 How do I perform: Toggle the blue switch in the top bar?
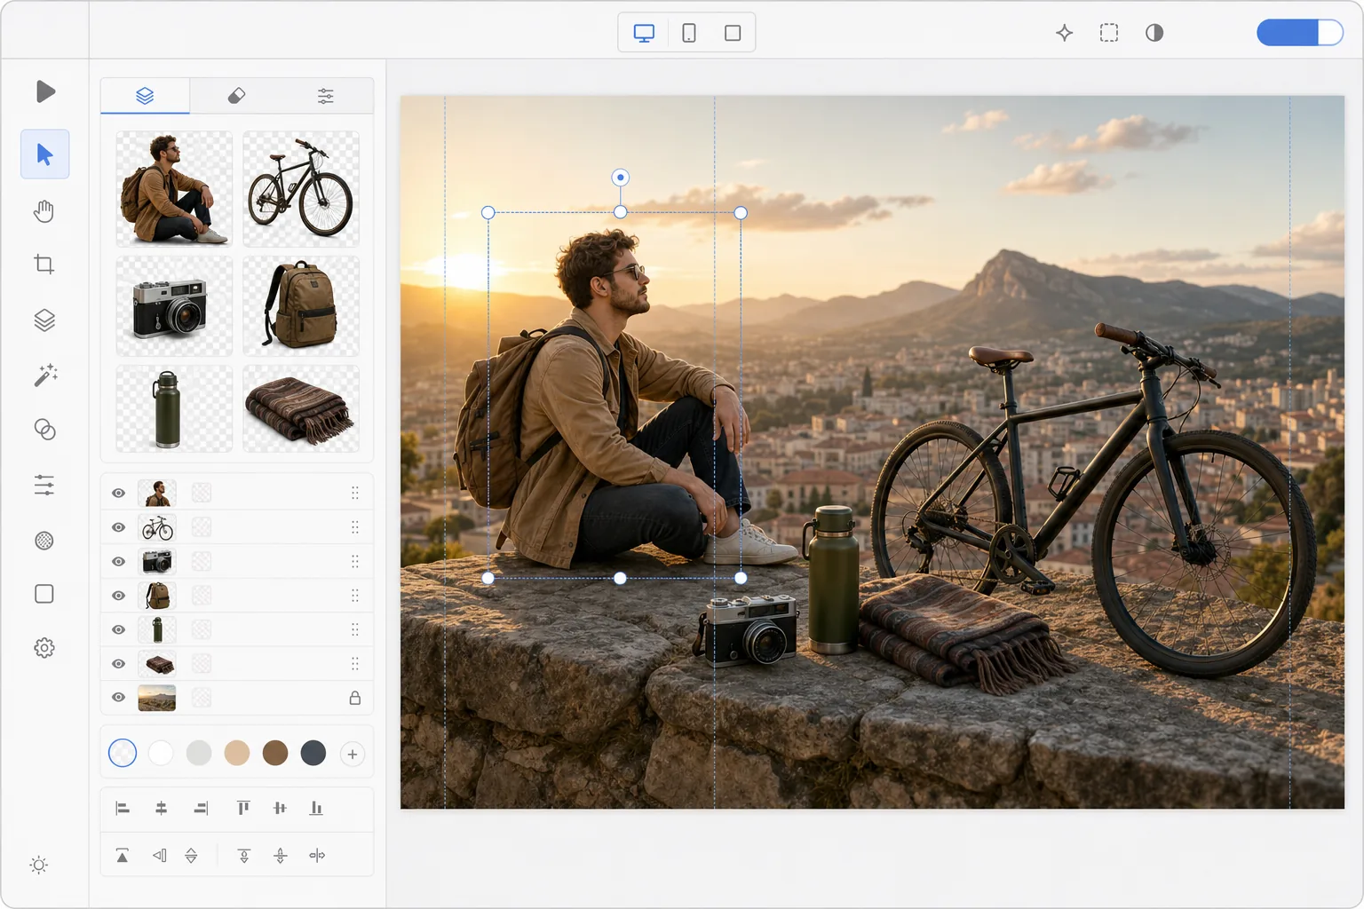coord(1300,33)
